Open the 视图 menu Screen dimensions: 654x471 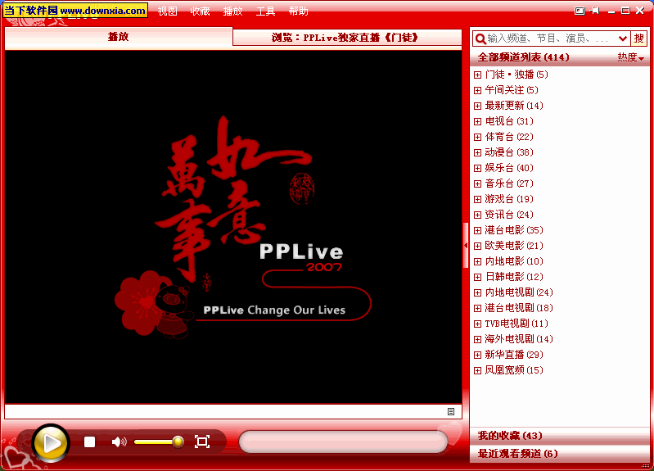pos(167,11)
